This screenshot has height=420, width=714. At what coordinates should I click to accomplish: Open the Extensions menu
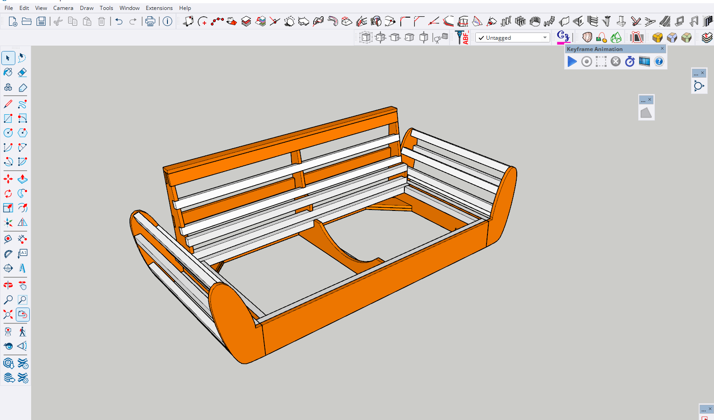159,8
